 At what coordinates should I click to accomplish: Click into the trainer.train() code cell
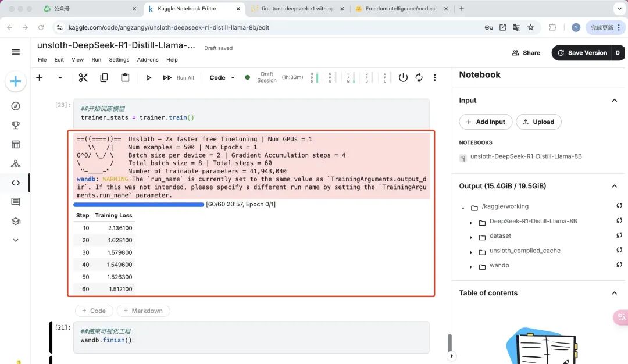pos(252,113)
